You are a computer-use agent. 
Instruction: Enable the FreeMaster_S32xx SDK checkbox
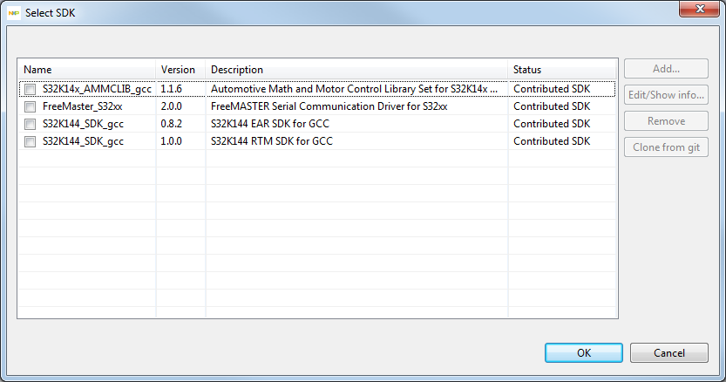point(31,106)
